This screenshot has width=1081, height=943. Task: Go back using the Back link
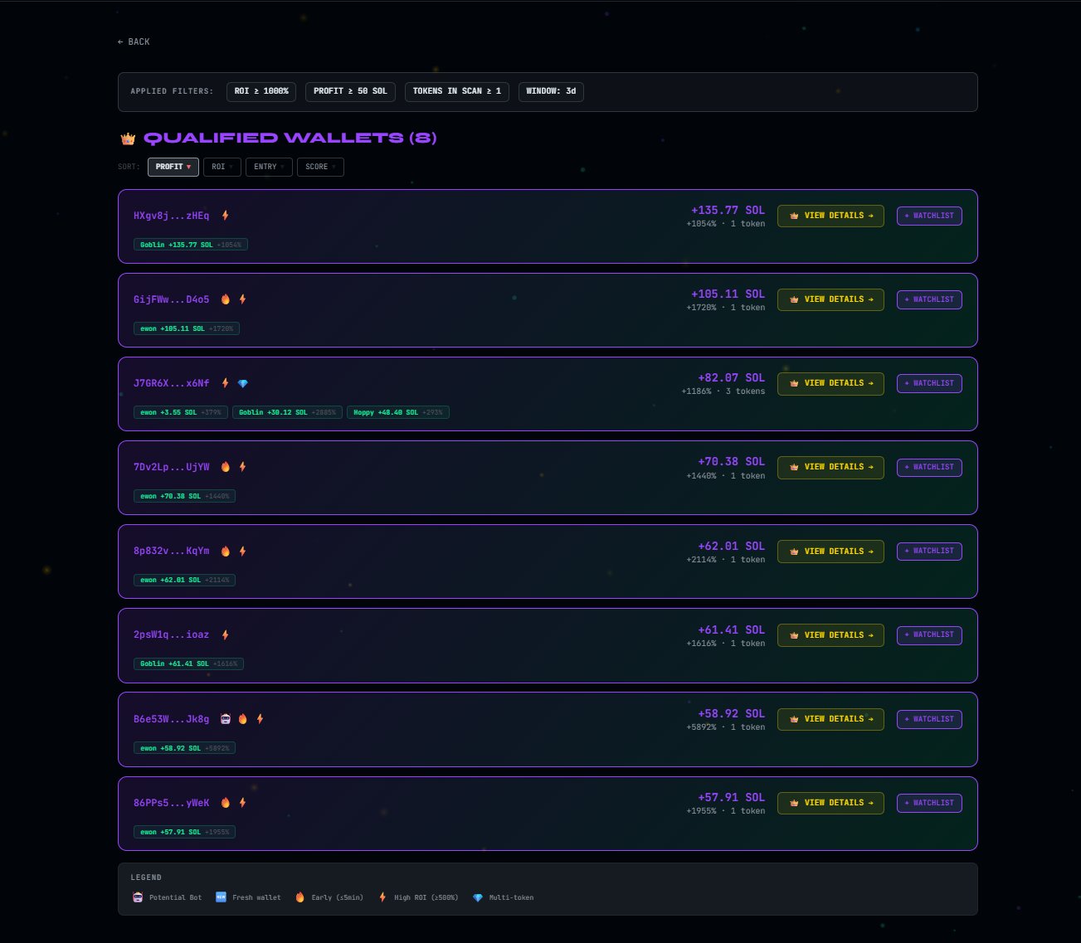(134, 41)
